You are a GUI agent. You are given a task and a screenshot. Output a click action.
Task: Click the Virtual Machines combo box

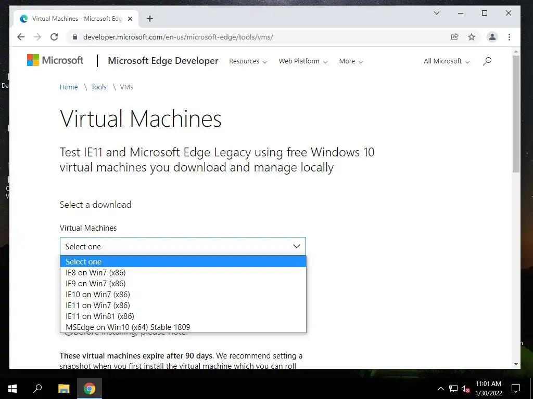(183, 246)
